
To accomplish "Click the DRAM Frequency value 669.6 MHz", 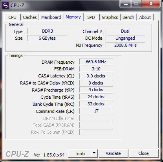I will click(x=96, y=62).
